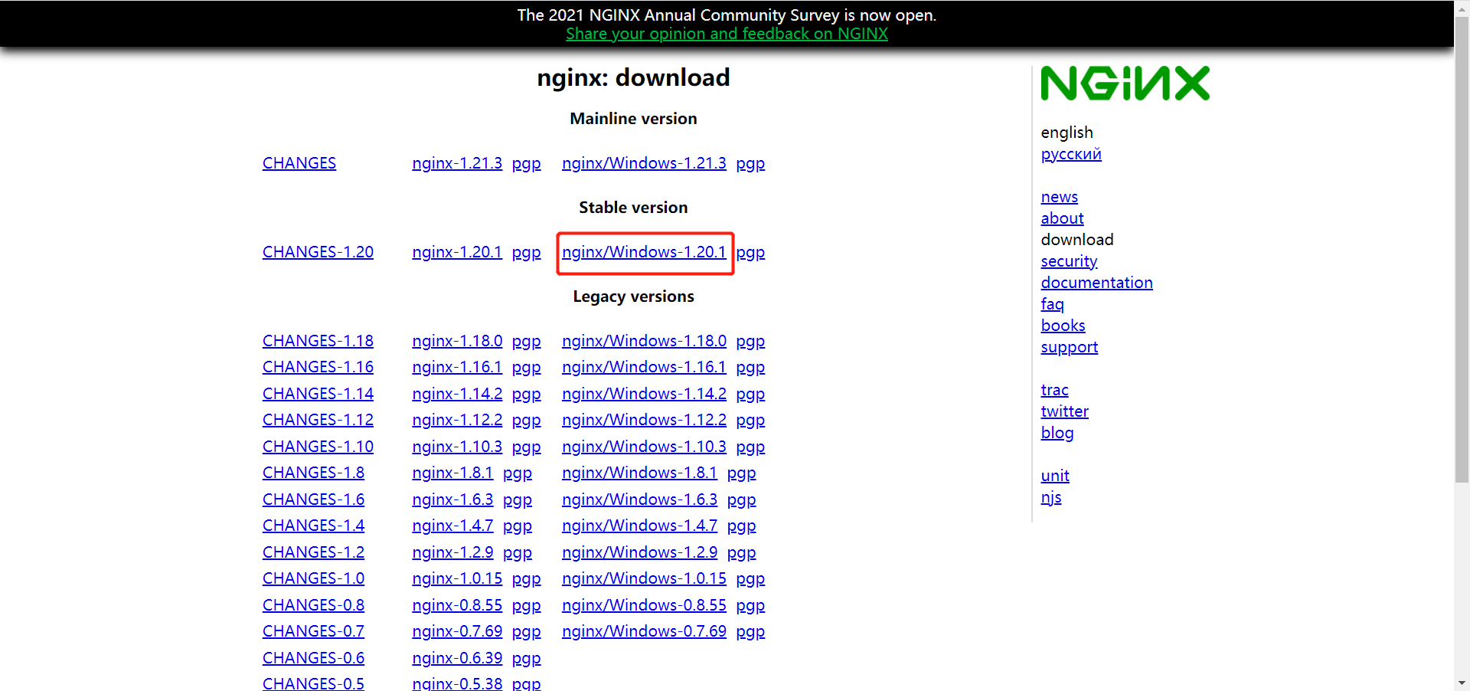The image size is (1470, 691).
Task: Open the njs project link
Action: coord(1050,497)
